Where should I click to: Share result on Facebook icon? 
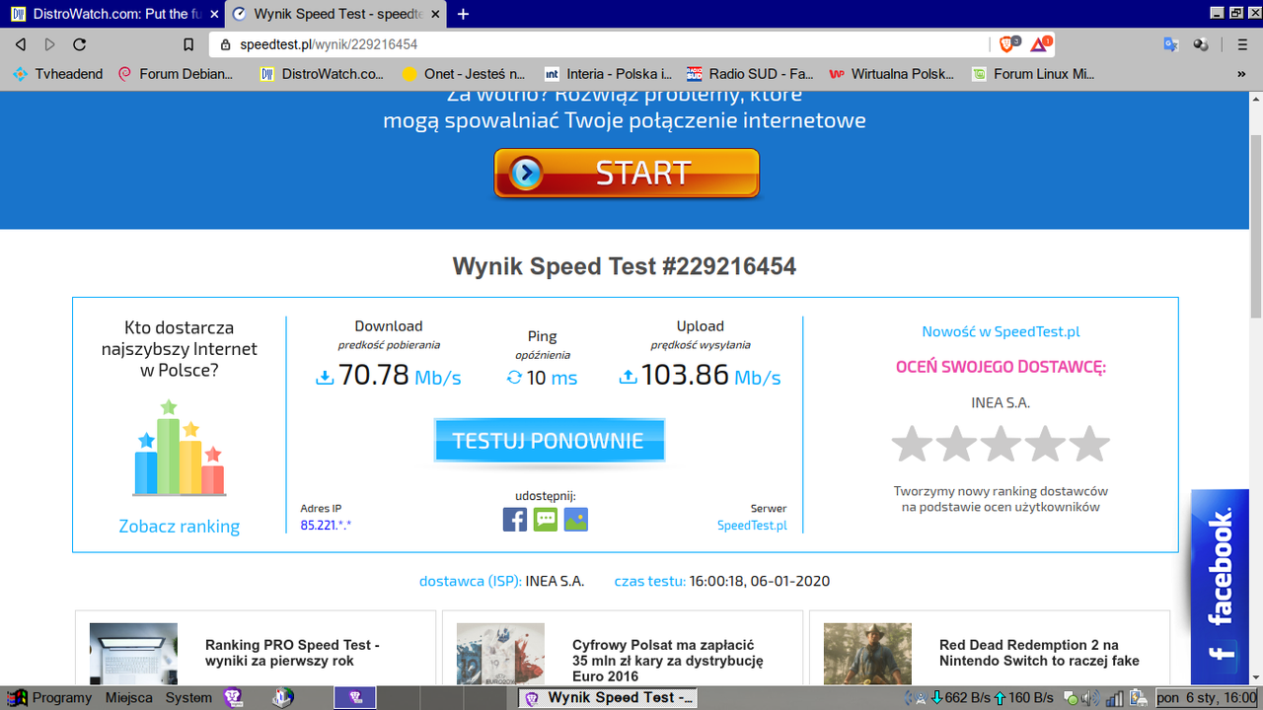(515, 519)
